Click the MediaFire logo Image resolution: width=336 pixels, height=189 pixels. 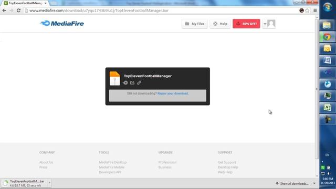pos(62,23)
